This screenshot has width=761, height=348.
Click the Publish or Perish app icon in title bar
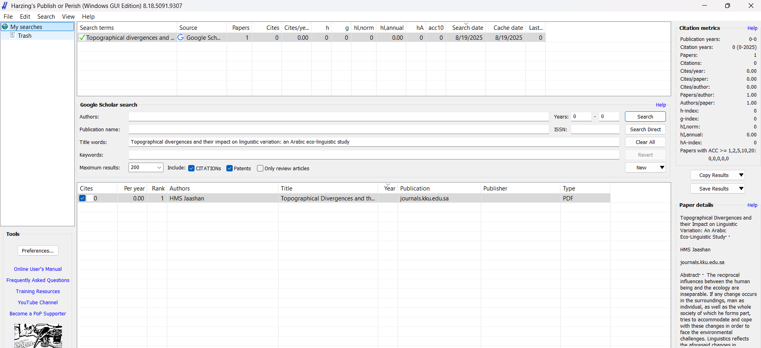pos(5,6)
